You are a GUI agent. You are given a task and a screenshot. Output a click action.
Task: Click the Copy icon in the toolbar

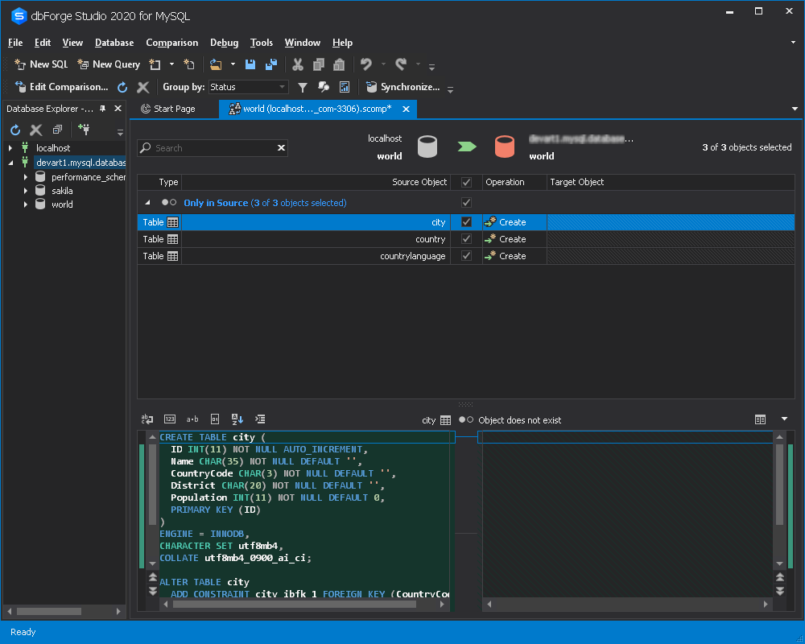tap(318, 64)
